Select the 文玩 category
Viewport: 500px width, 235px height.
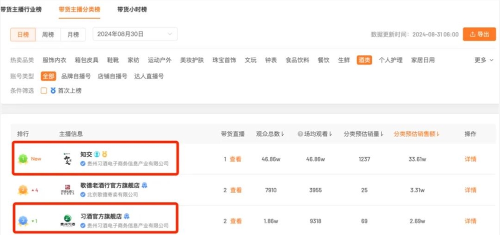pos(250,60)
